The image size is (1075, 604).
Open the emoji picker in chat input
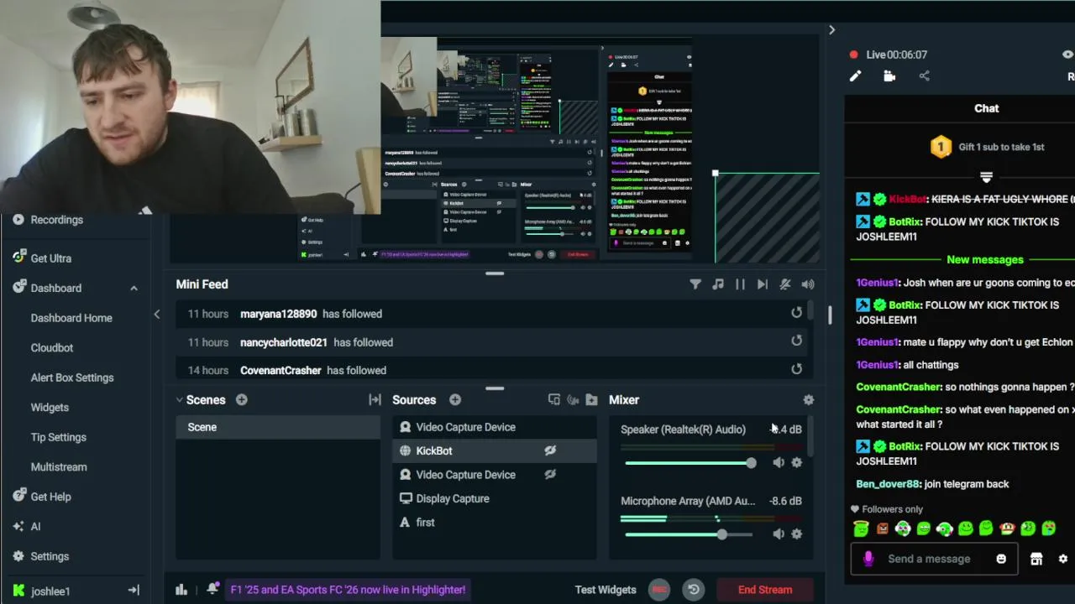pyautogui.click(x=1001, y=559)
